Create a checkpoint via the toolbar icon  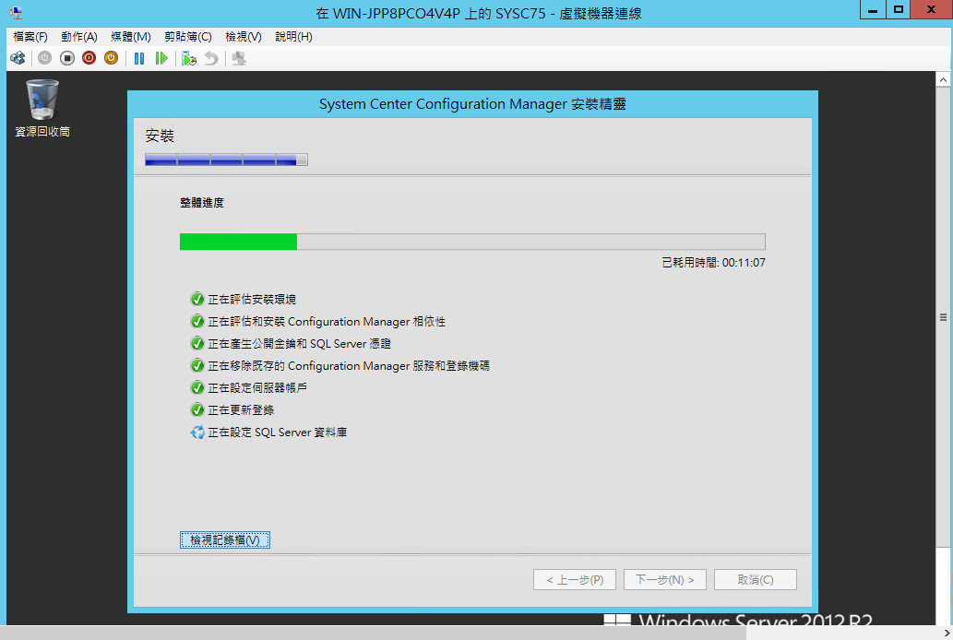(x=189, y=58)
